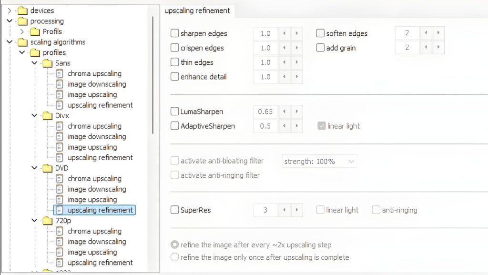The height and width of the screenshot is (275, 488).
Task: Enable the sharpen edges checkbox
Action: [174, 33]
